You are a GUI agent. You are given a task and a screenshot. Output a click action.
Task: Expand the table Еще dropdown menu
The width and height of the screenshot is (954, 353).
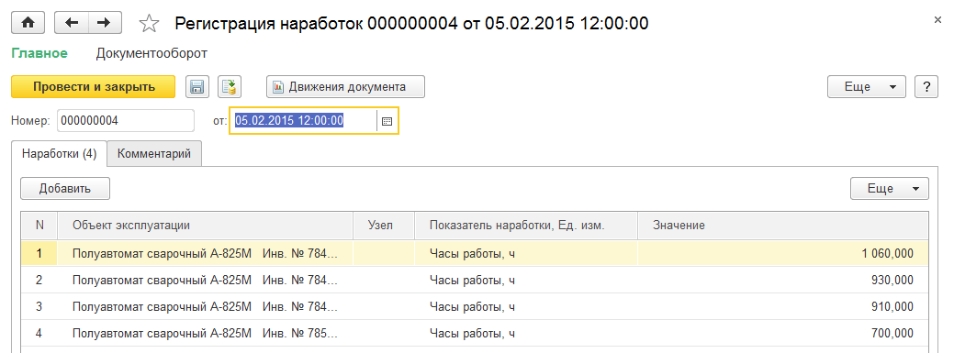tap(889, 188)
